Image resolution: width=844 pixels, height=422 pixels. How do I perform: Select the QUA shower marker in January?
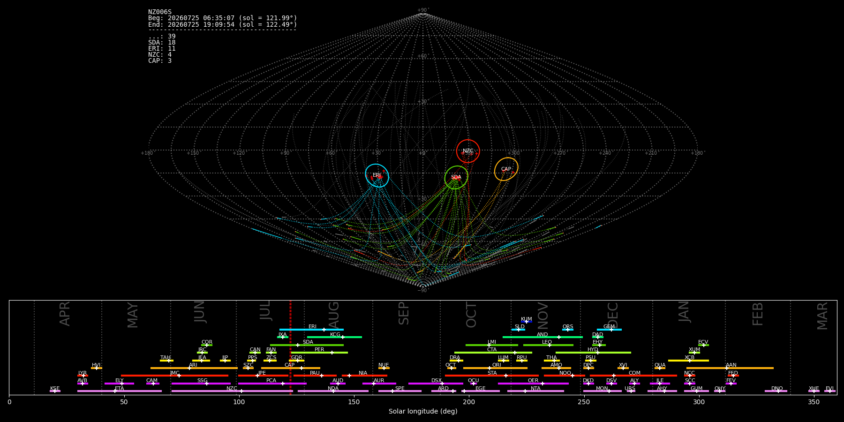click(x=660, y=368)
